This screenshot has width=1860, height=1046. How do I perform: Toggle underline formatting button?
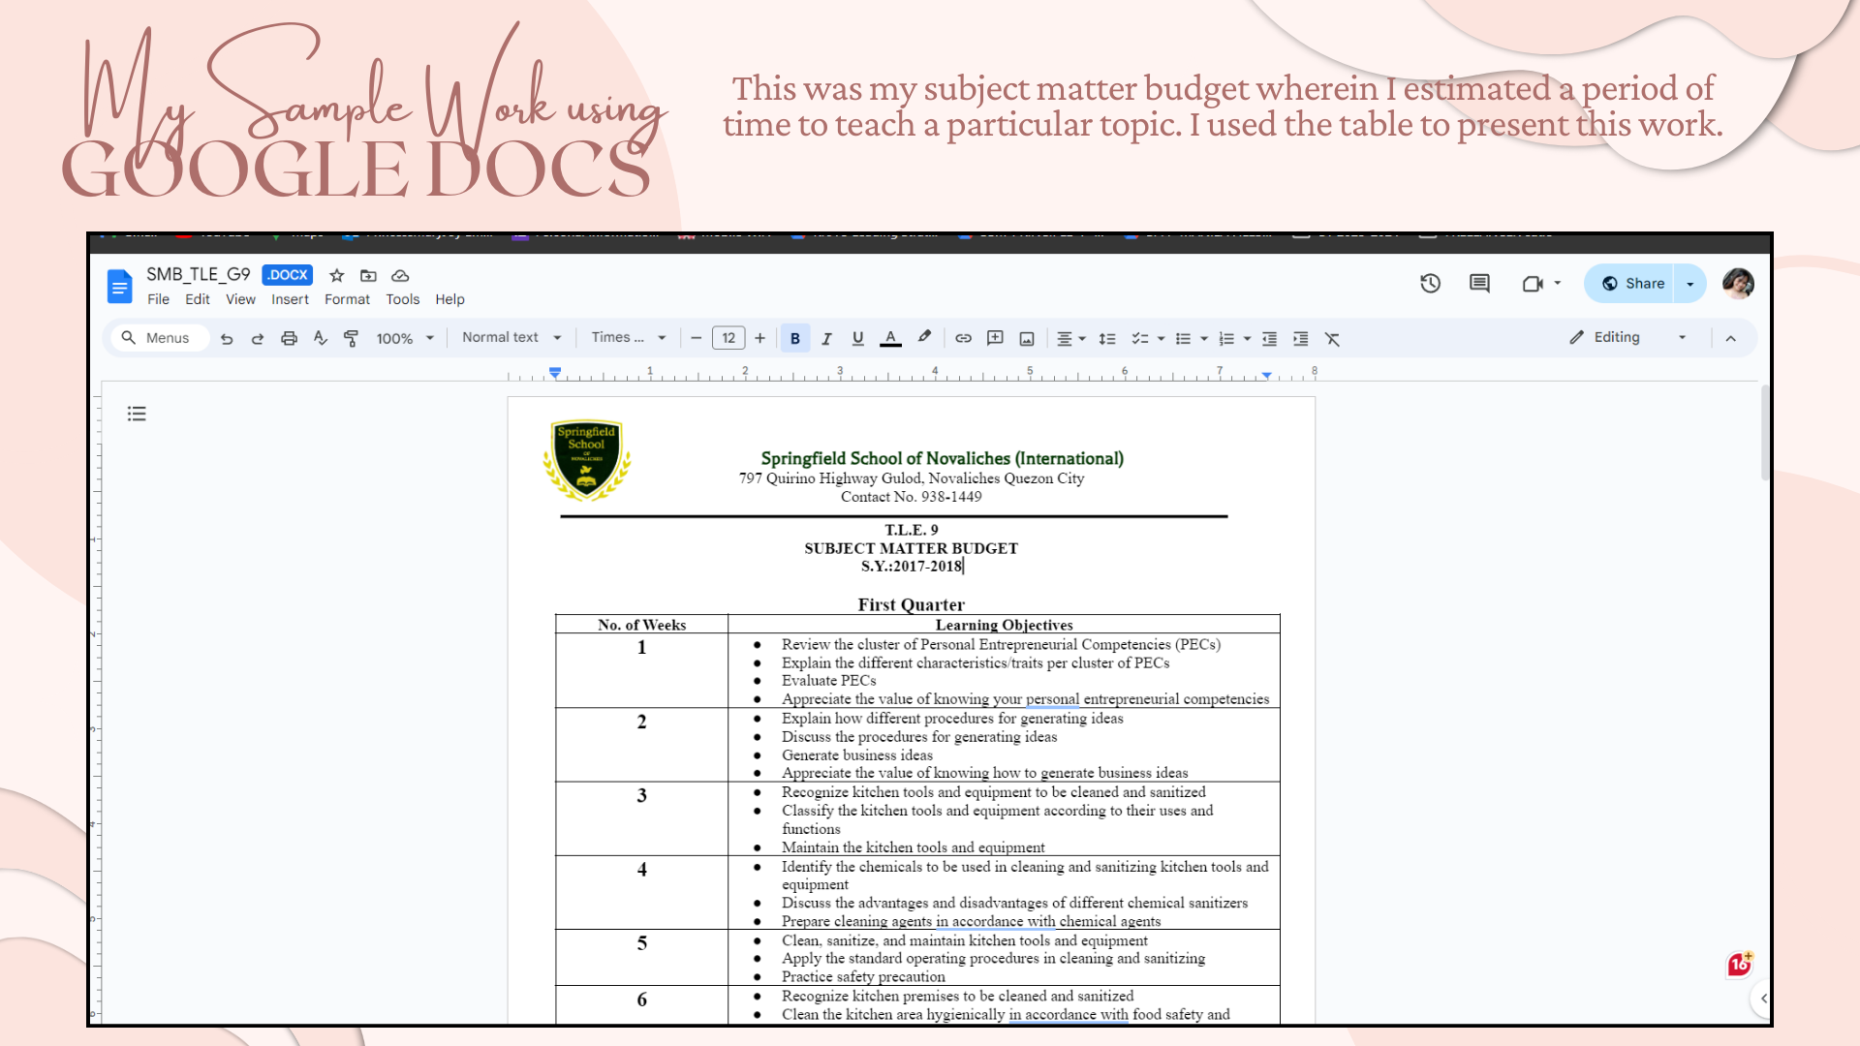857,338
